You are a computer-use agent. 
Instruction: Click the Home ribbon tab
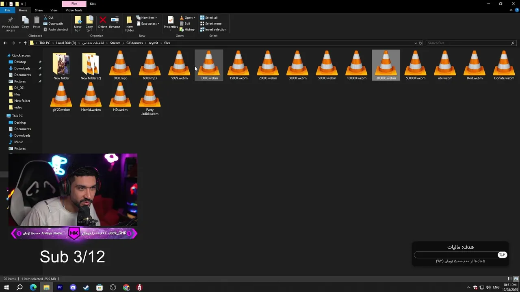click(x=23, y=10)
